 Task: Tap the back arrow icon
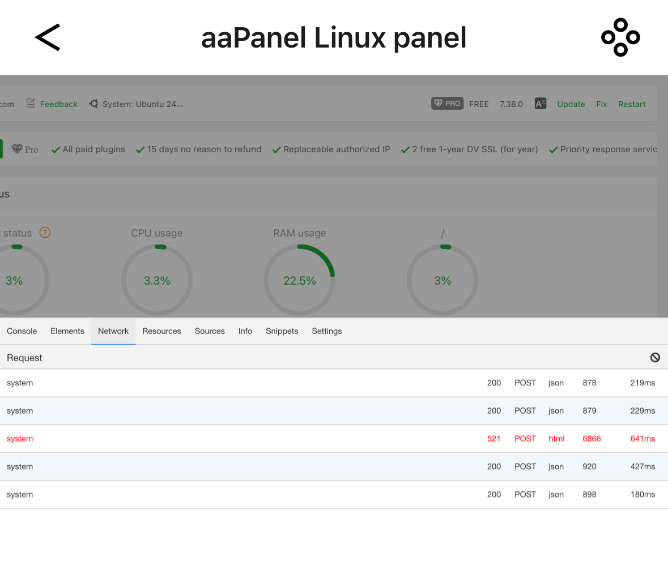[x=48, y=38]
